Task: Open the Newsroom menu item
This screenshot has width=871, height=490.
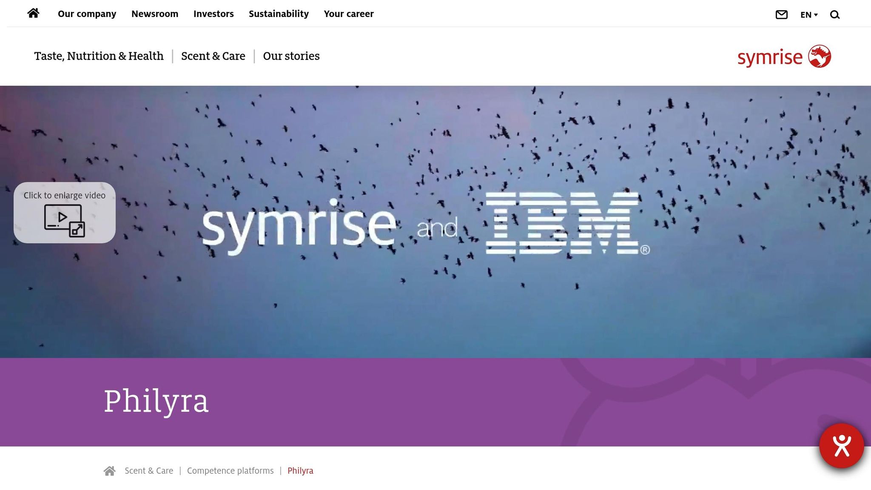Action: pyautogui.click(x=155, y=14)
